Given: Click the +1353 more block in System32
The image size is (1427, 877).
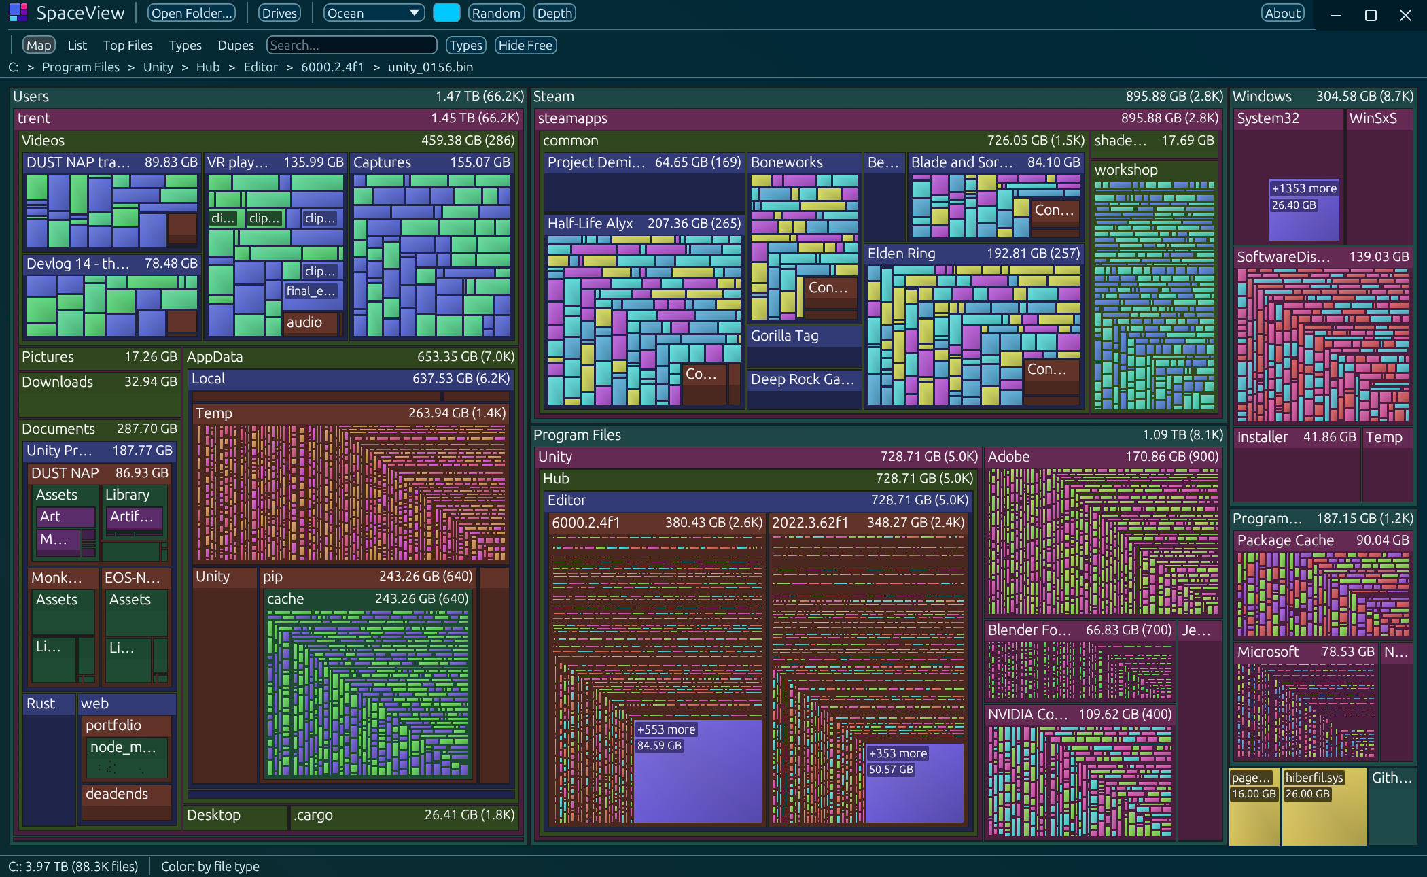Looking at the screenshot, I should [1304, 210].
